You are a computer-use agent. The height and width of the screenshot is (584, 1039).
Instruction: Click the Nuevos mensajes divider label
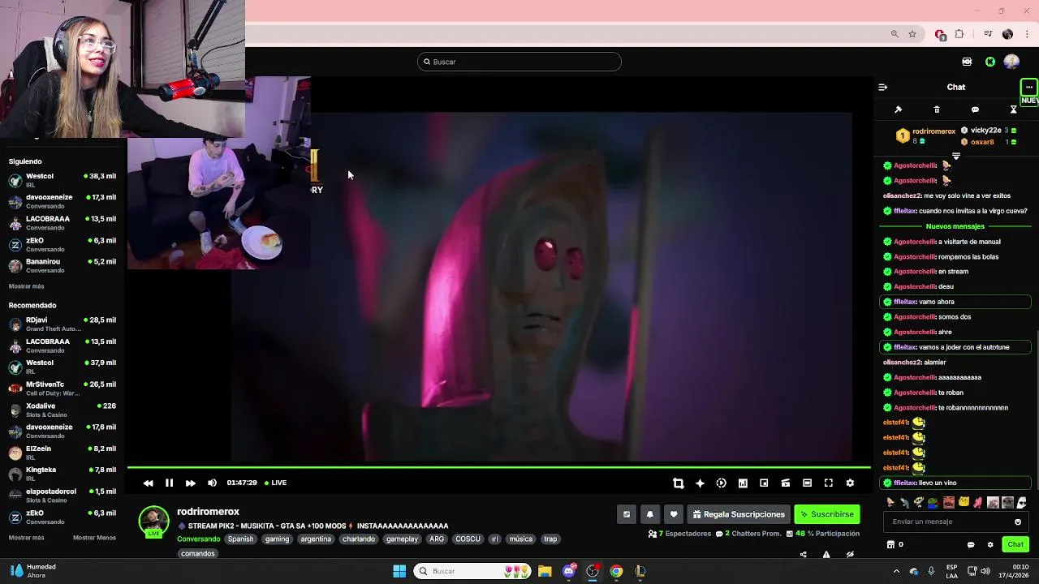[955, 226]
